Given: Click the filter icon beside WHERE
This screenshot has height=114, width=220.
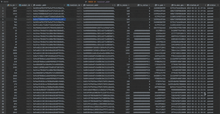Looking at the screenshot, I should [2, 2].
